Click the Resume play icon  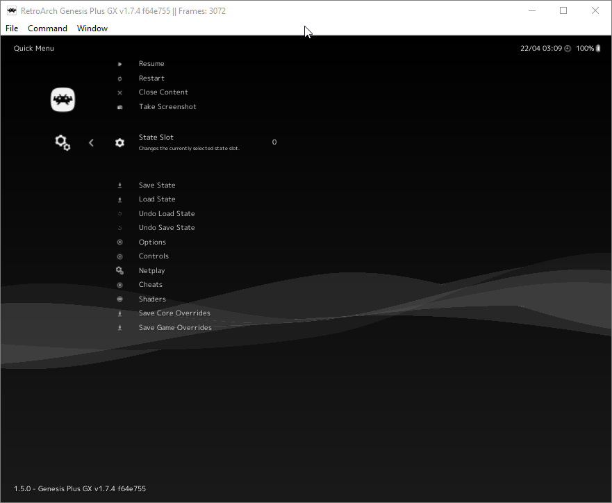119,64
